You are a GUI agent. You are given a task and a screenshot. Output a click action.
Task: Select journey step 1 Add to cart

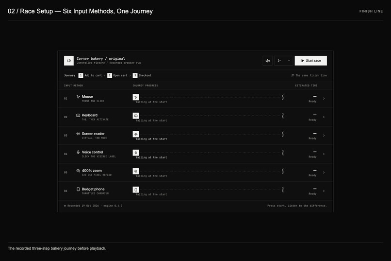pyautogui.click(x=90, y=75)
